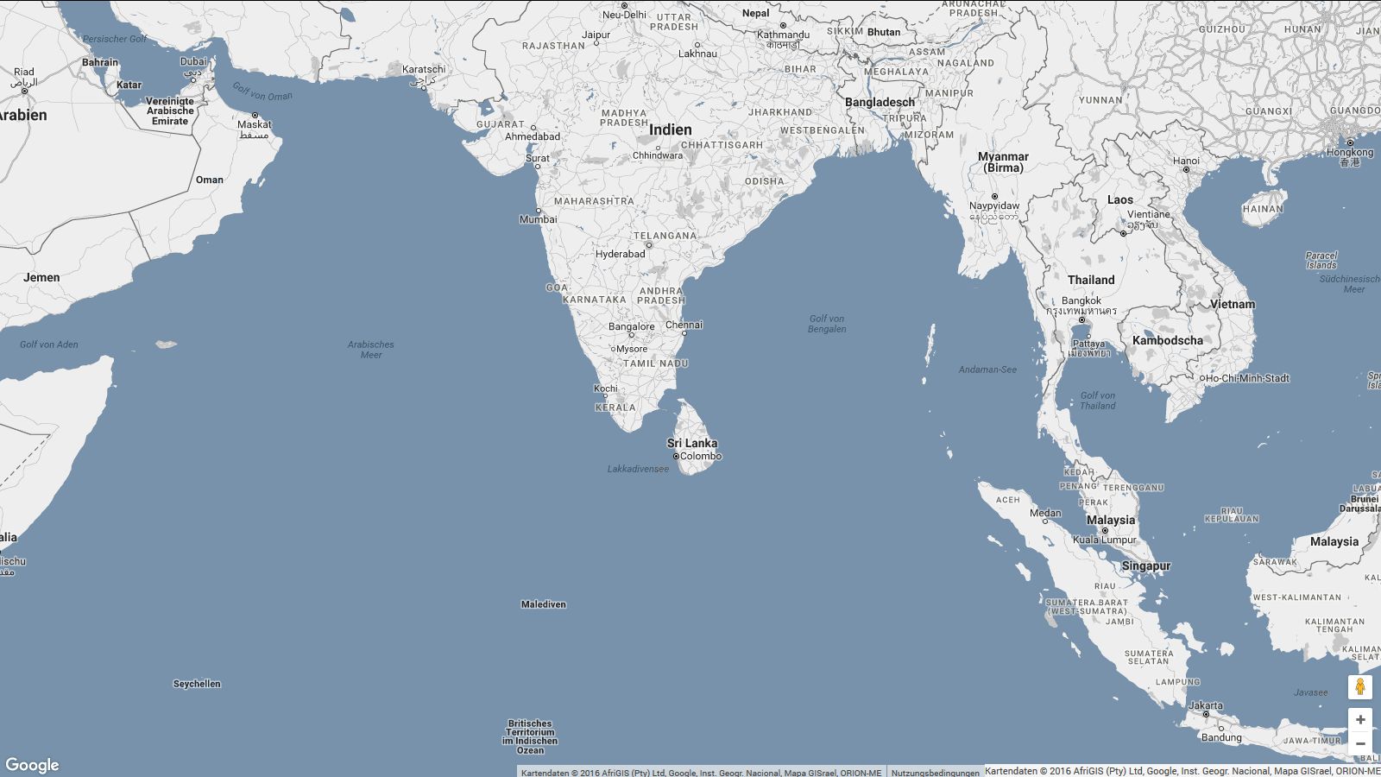
Task: Click the Golf von Bengalen sea label
Action: [x=826, y=324]
